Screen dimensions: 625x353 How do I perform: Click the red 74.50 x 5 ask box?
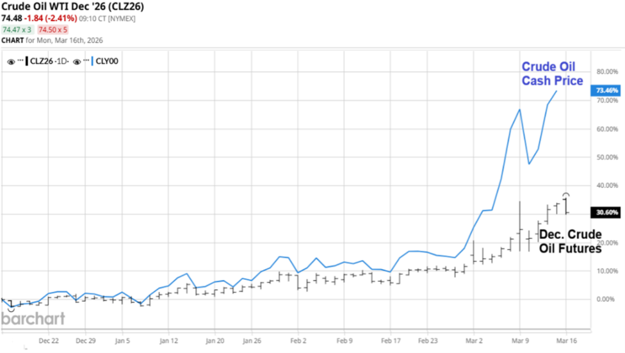tap(54, 30)
